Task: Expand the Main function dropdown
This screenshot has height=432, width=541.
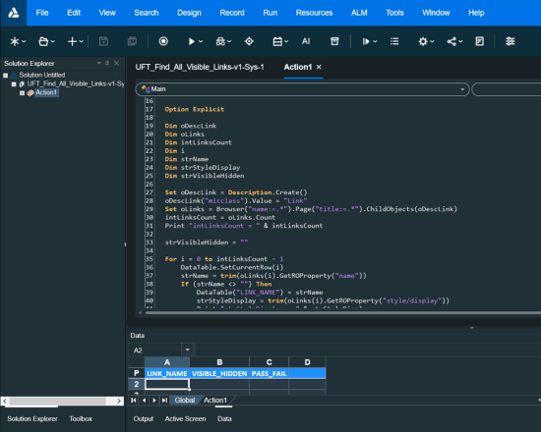Action: point(462,89)
